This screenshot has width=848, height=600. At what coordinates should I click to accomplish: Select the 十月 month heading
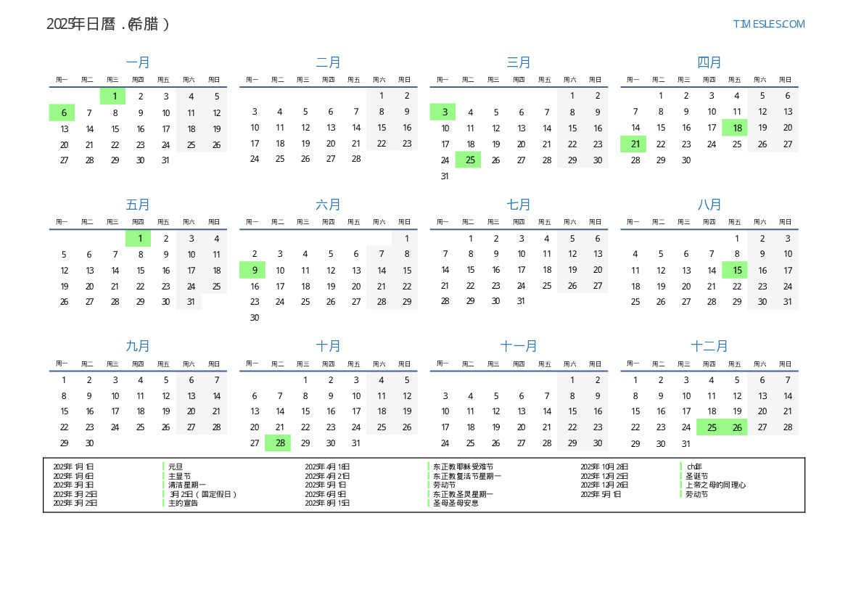[329, 346]
